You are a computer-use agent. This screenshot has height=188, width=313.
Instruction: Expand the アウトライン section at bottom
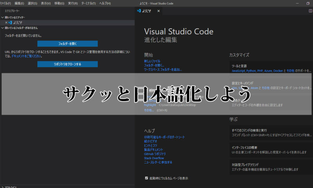pyautogui.click(x=67, y=187)
